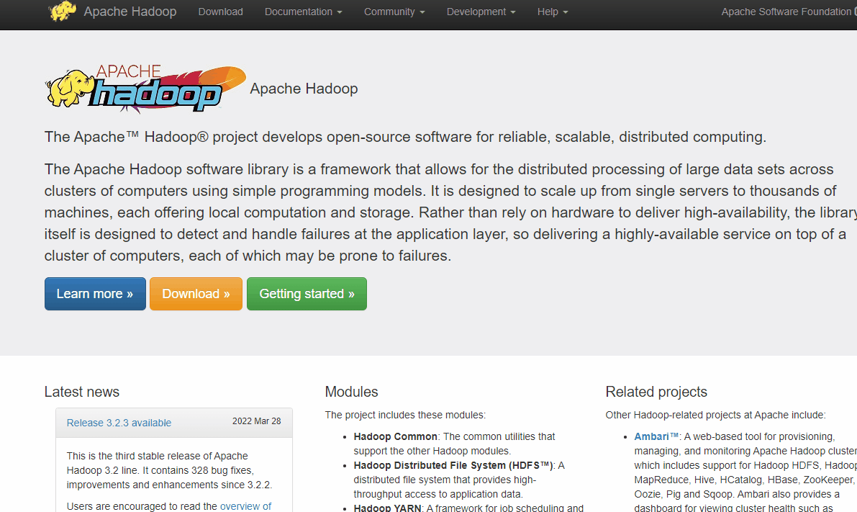Expand the Development dropdown menu
Viewport: 857px width, 512px height.
click(481, 12)
